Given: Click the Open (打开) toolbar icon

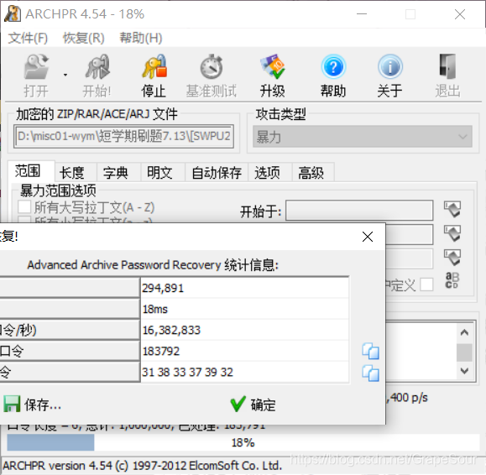Looking at the screenshot, I should point(36,66).
